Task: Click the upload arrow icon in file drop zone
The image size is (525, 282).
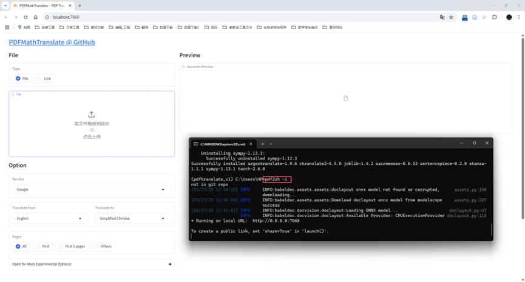Action: click(92, 115)
